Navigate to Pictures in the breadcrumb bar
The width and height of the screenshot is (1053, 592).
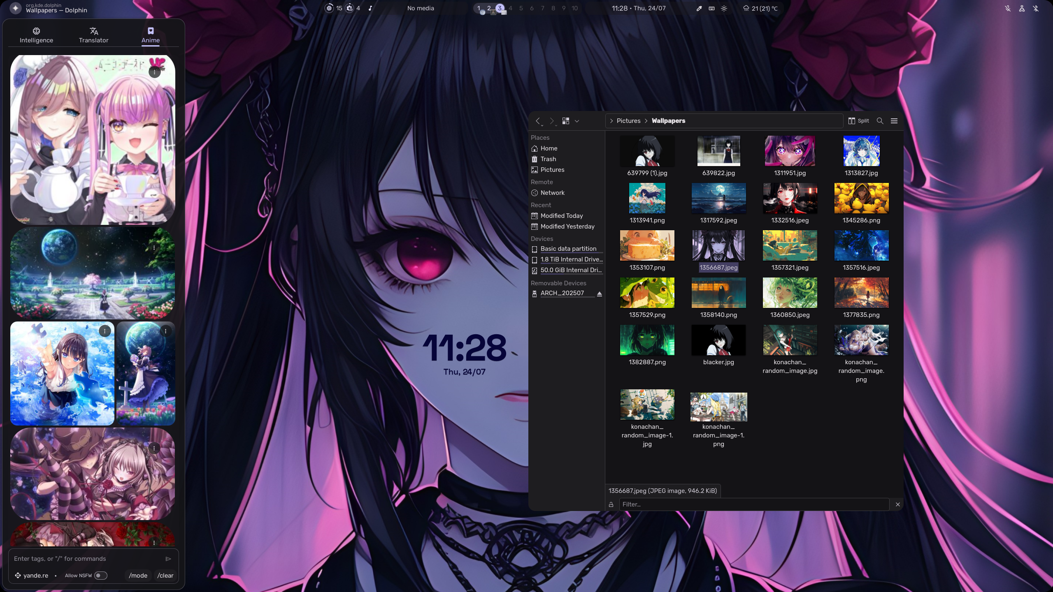pyautogui.click(x=628, y=121)
